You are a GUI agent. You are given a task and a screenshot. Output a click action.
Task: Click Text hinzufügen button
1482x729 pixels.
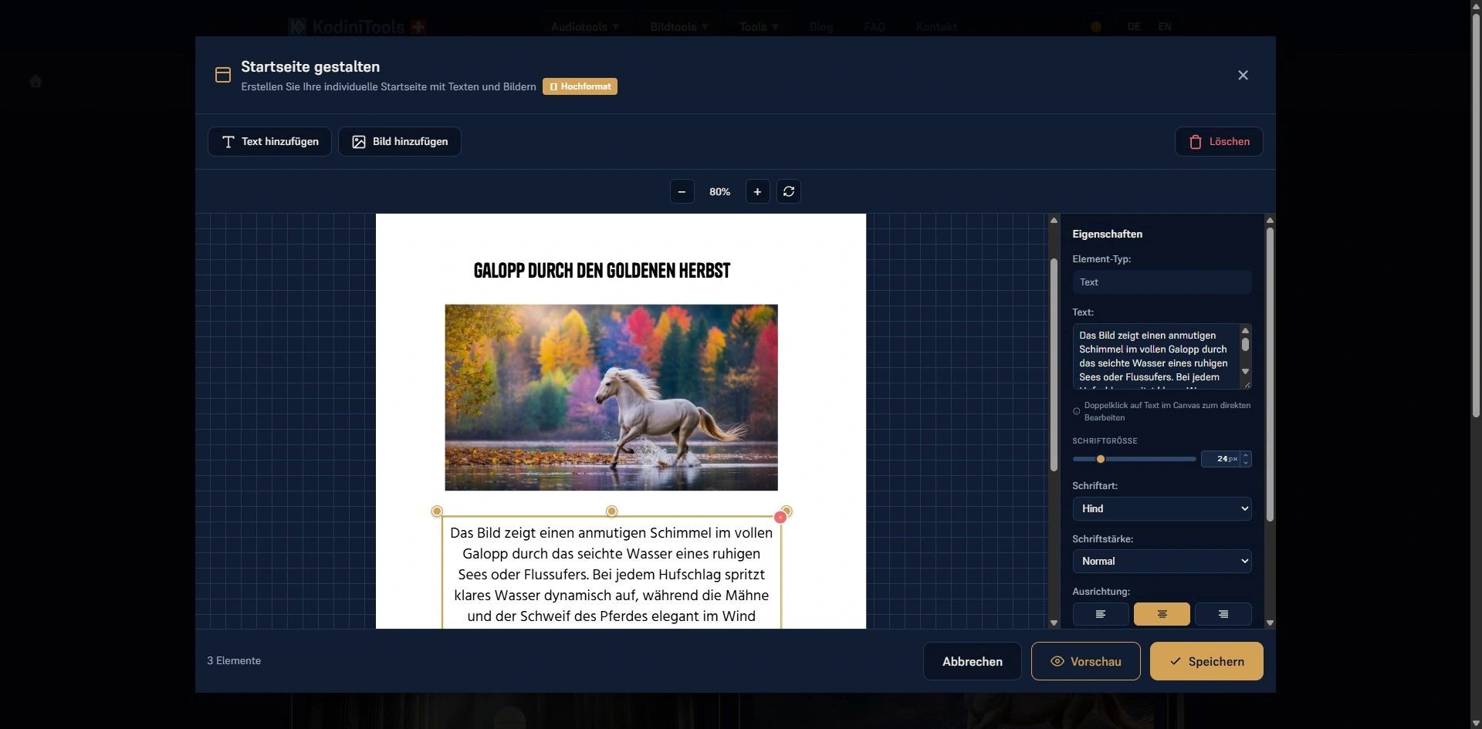click(269, 141)
